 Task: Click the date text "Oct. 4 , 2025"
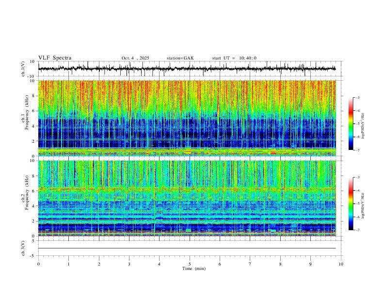click(135, 58)
